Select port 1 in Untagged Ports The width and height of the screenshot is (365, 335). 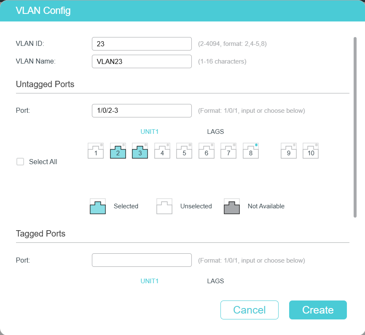96,151
